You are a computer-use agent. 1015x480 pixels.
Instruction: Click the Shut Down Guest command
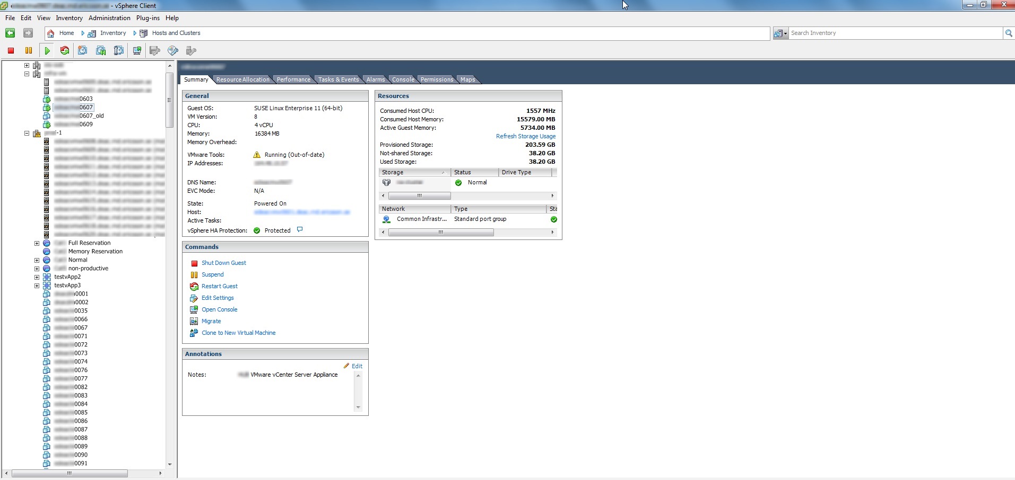point(224,263)
